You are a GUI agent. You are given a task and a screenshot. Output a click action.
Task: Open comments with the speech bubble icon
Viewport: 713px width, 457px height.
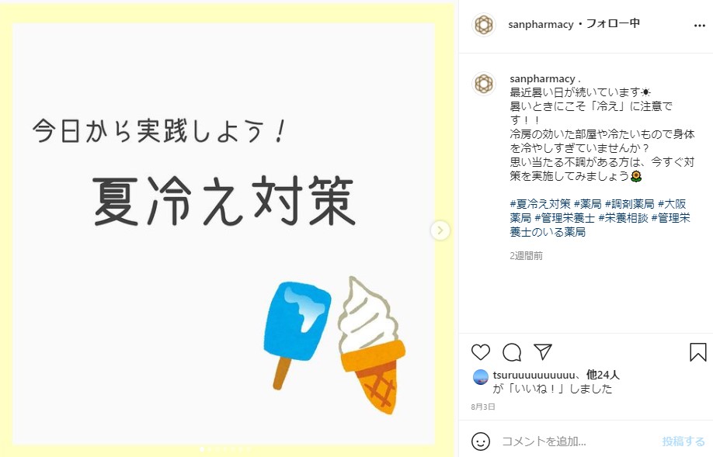512,352
